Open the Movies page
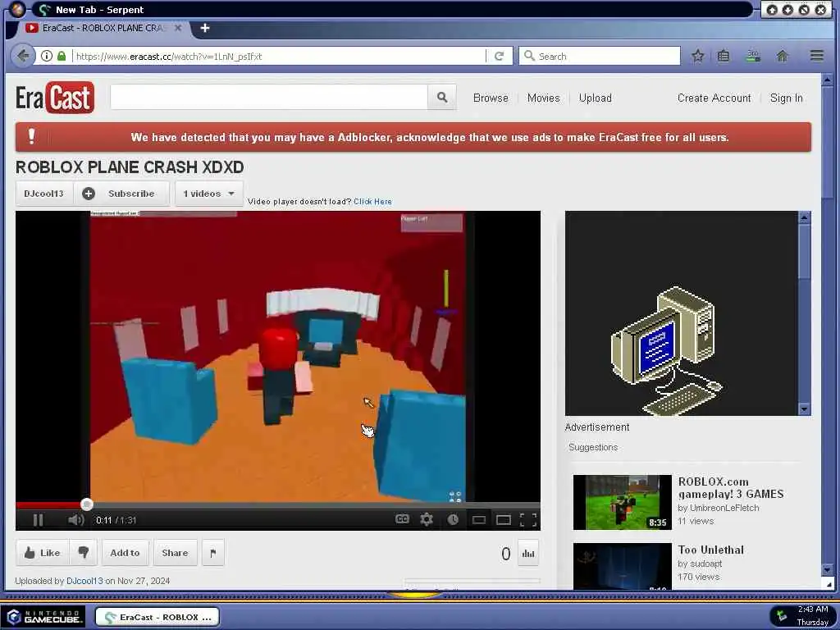Viewport: 840px width, 630px height. pos(543,98)
